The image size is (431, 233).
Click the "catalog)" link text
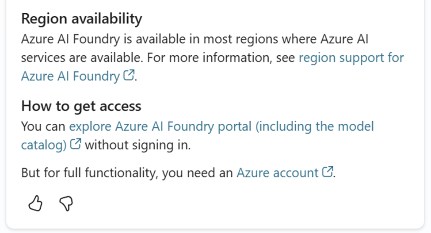(x=44, y=145)
